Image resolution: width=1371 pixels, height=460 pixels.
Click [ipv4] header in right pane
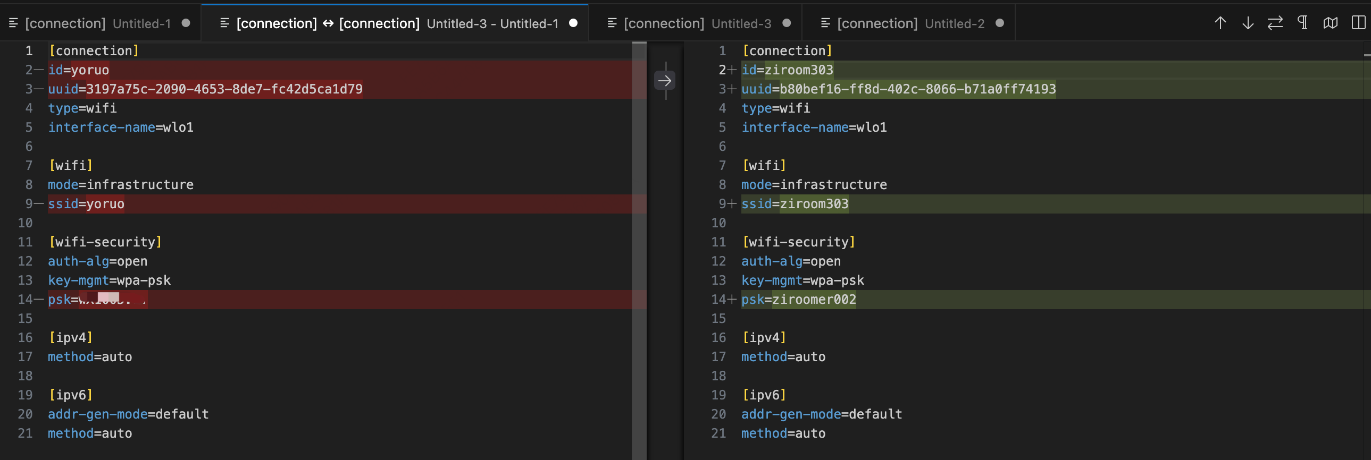pos(764,337)
